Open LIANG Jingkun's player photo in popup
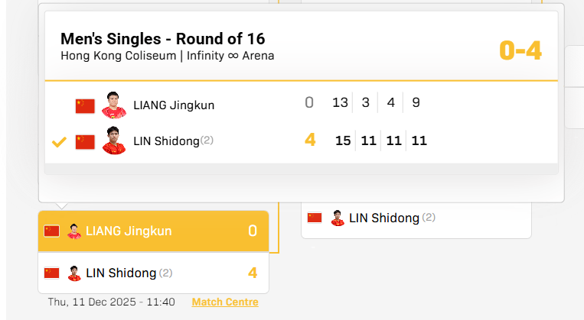This screenshot has width=584, height=320. [x=113, y=105]
